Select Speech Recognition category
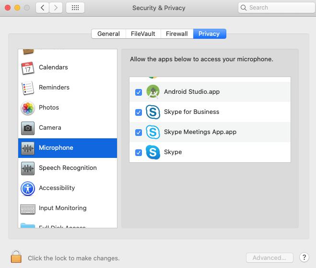The width and height of the screenshot is (316, 268). point(68,168)
